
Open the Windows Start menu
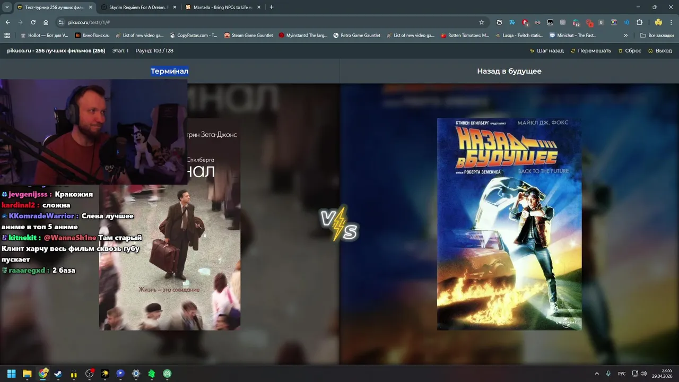tap(11, 374)
